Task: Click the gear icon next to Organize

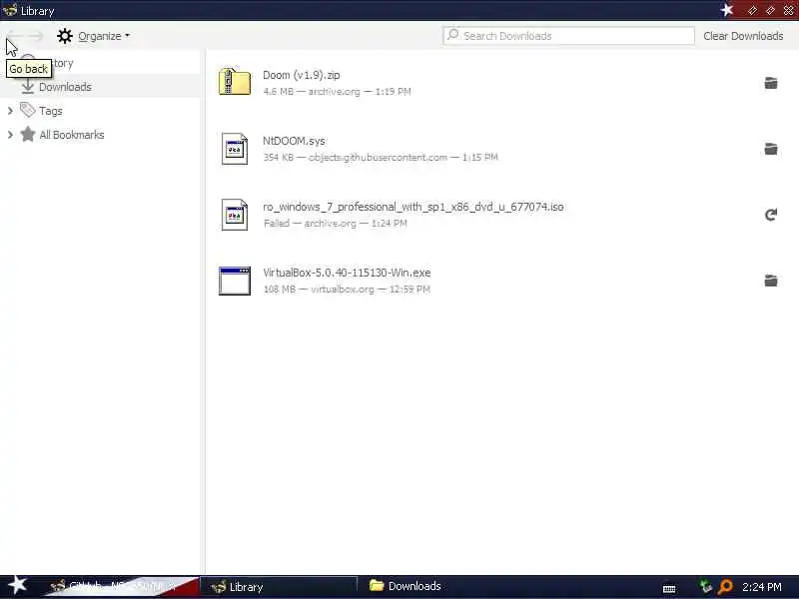Action: coord(65,36)
